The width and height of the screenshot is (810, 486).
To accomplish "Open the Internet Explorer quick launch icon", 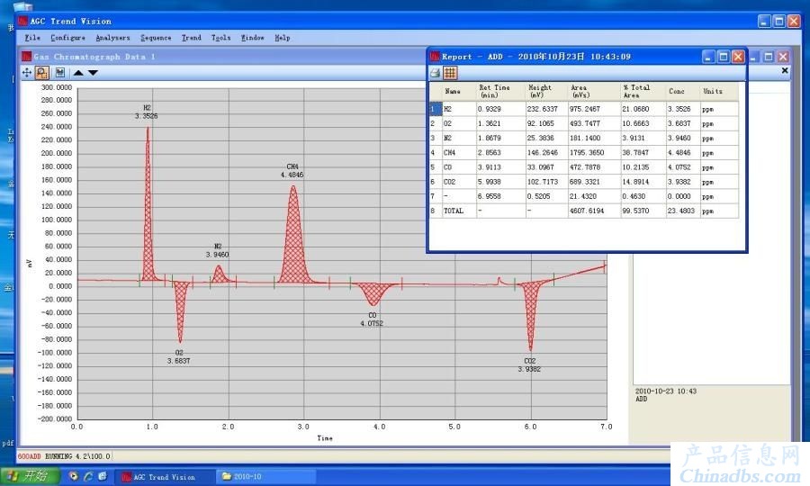I will [x=88, y=476].
